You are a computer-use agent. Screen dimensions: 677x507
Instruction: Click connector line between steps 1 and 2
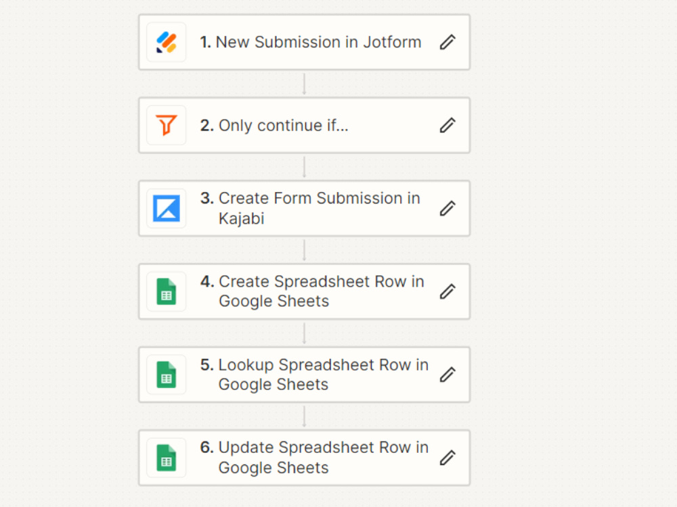click(x=305, y=84)
